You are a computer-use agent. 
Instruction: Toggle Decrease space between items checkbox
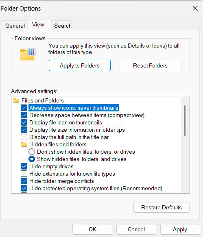click(x=24, y=115)
